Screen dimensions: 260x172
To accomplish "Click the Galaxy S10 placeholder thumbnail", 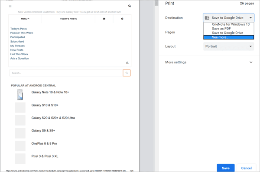I will click(20, 108).
